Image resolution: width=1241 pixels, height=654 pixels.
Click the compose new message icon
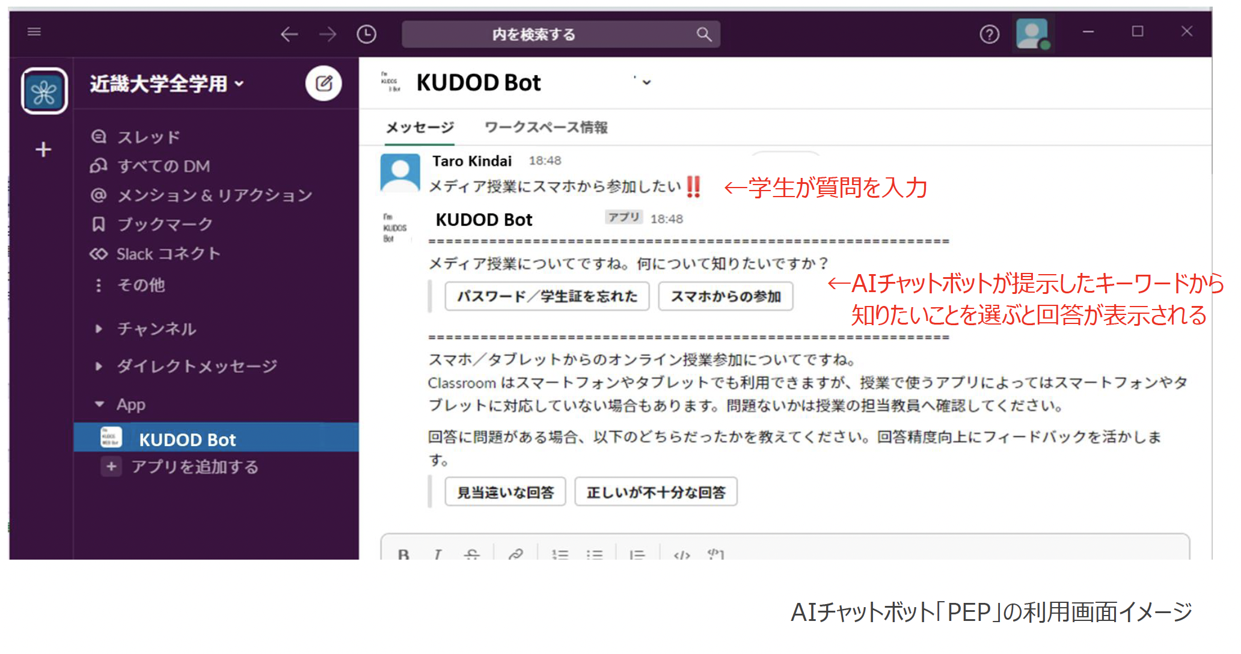(x=323, y=84)
